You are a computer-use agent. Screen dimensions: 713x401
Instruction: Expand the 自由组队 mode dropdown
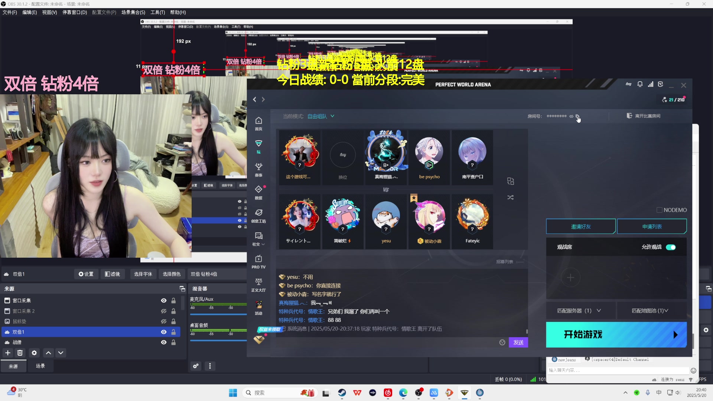click(321, 116)
